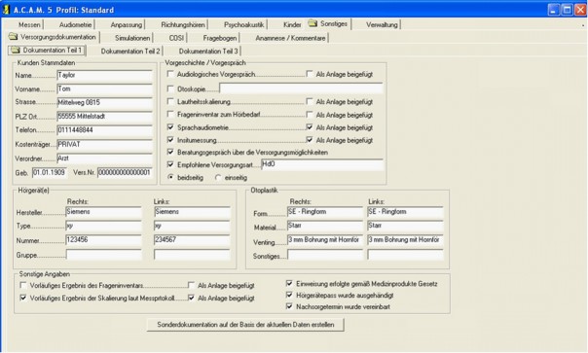The height and width of the screenshot is (353, 588).
Task: Tick Als Anlage beigefügt for Lautheitsskalierung
Action: pos(310,101)
